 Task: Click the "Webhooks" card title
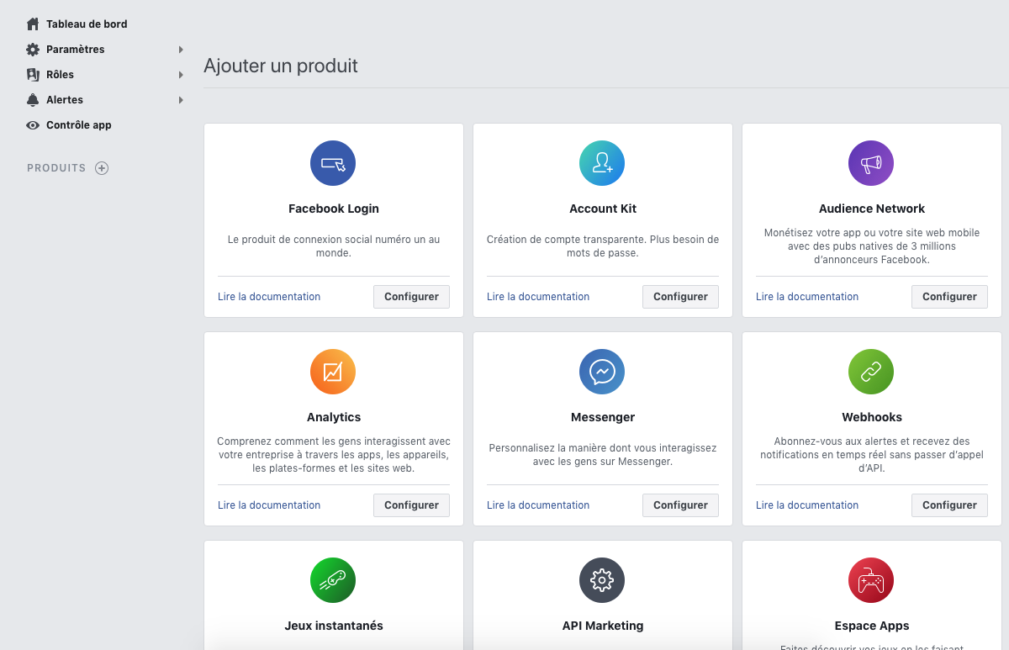point(872,417)
